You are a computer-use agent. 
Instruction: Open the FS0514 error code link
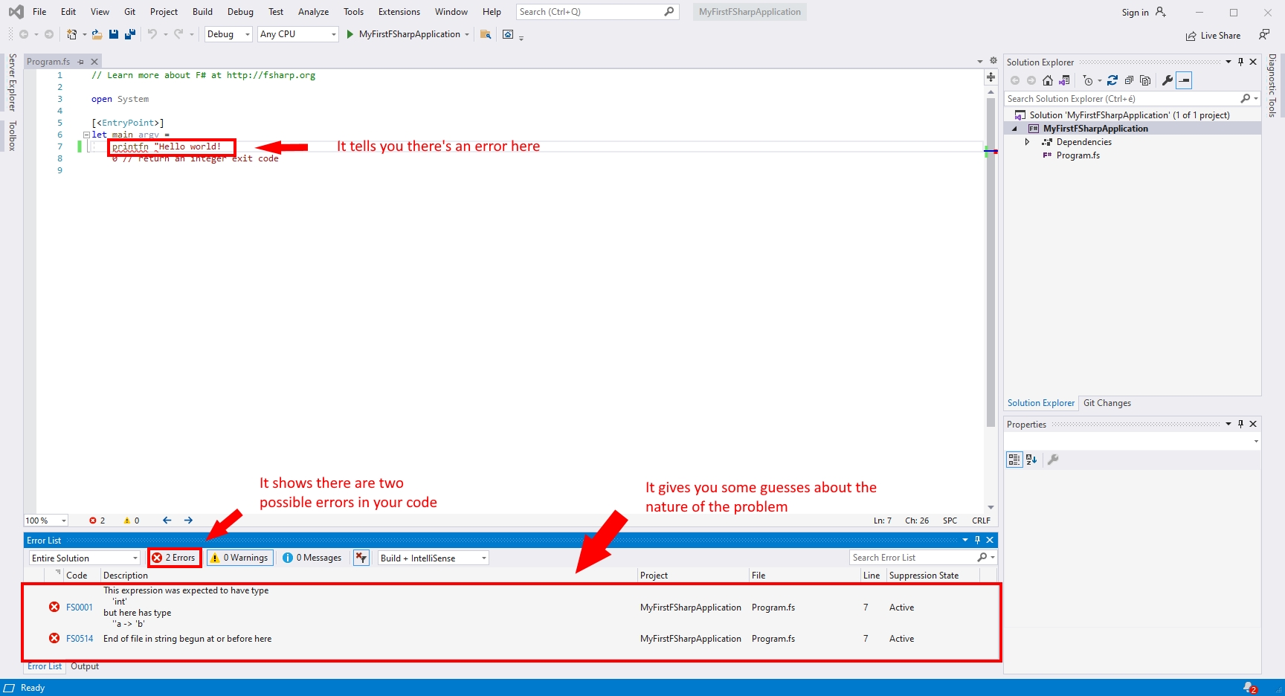point(80,639)
